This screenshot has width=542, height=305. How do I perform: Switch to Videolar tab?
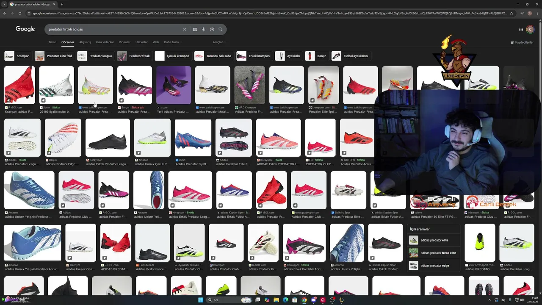point(124,42)
